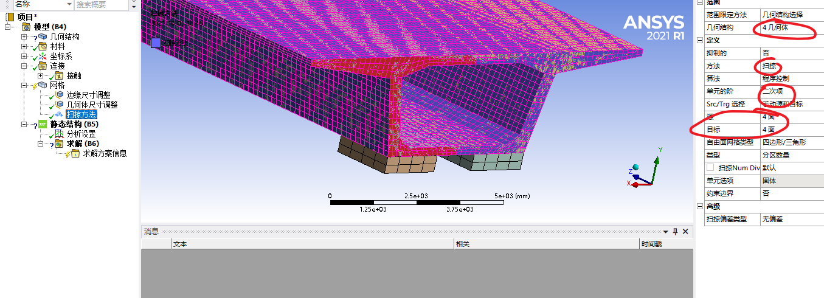Collapse the 网格 tree node
This screenshot has width=824, height=298.
pyautogui.click(x=24, y=85)
